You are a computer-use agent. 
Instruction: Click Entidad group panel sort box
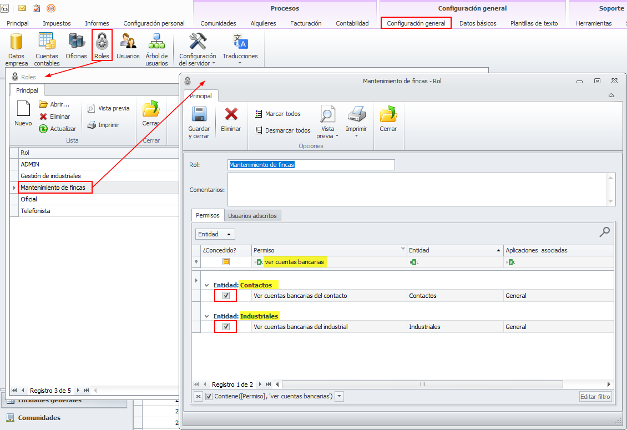pos(215,234)
